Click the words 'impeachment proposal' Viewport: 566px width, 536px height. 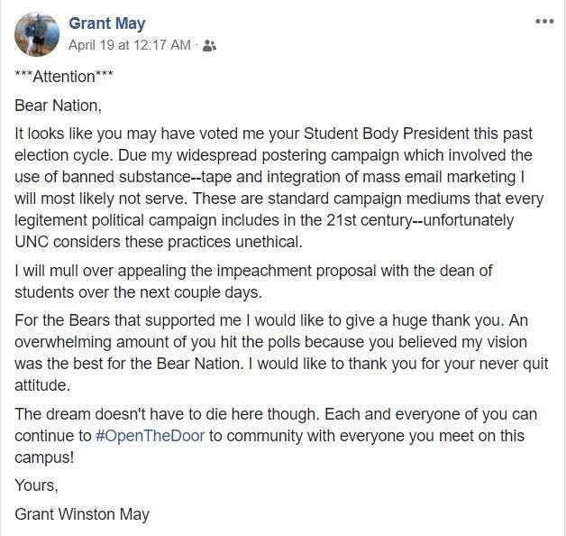273,272
